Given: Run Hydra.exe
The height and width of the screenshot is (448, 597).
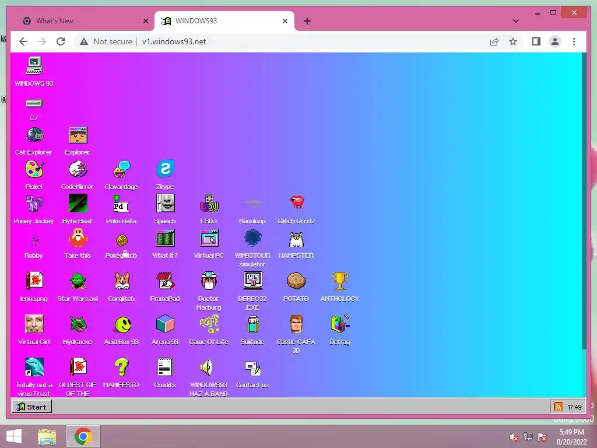Looking at the screenshot, I should [78, 324].
